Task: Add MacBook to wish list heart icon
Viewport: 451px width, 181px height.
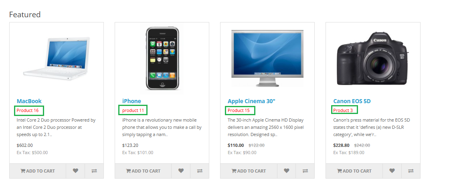Action: [x=75, y=171]
